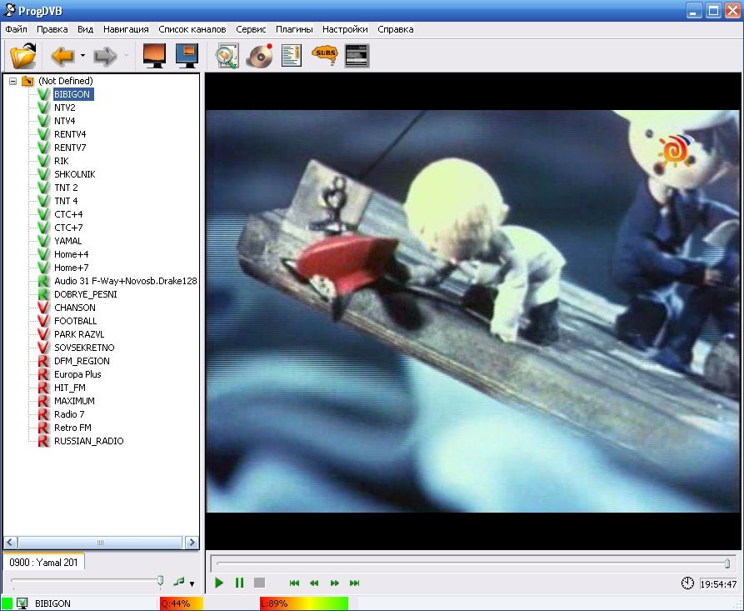Choose the RIK channel

point(61,161)
